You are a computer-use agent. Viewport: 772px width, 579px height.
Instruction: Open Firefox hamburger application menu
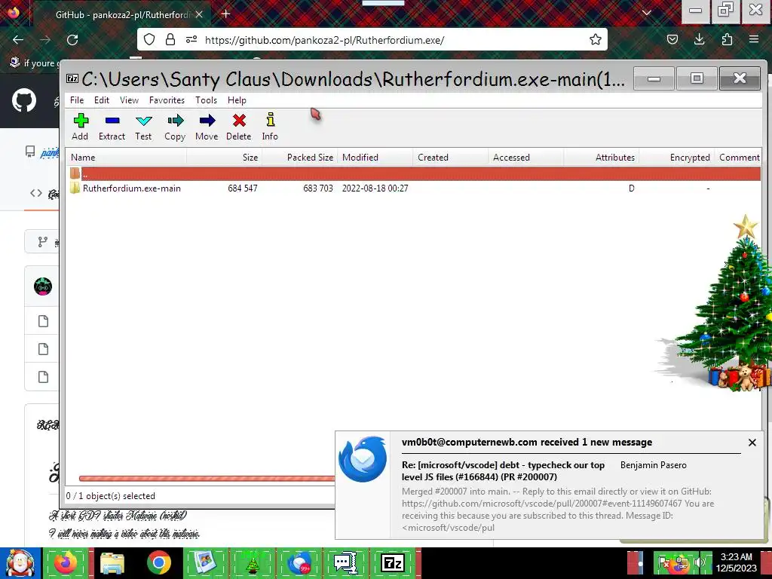tap(754, 40)
